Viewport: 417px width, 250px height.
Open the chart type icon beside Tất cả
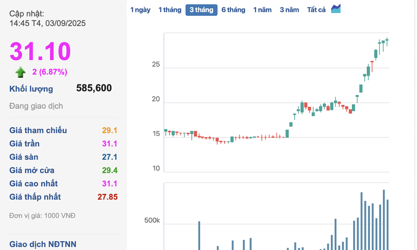[x=336, y=9]
